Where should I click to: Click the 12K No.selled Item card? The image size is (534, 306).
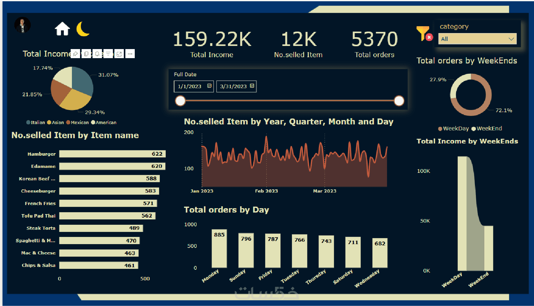coord(299,44)
